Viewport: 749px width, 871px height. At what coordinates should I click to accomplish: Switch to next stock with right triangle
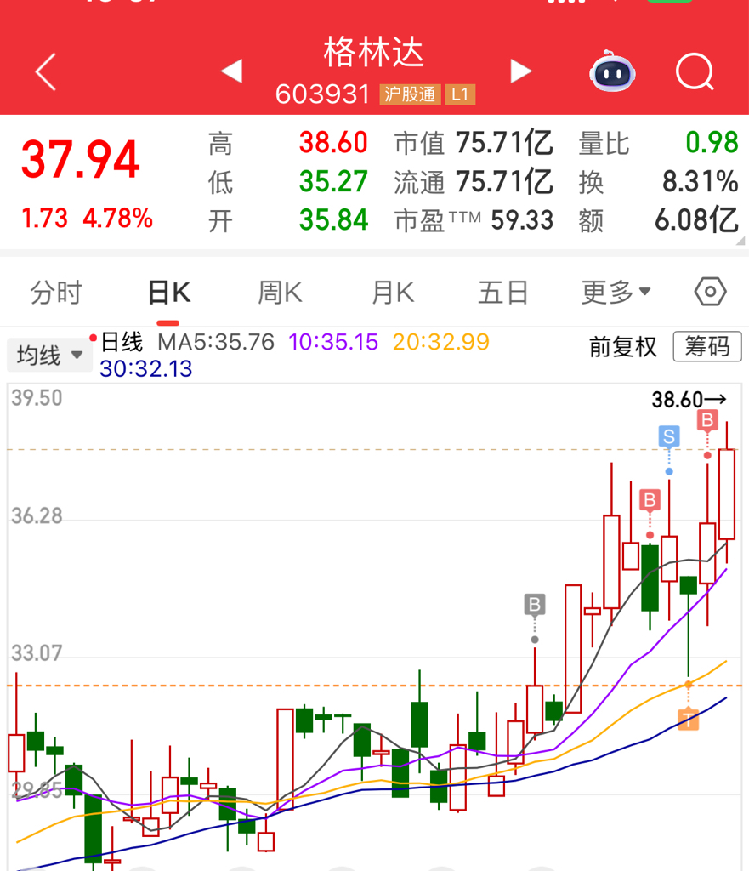pos(521,71)
